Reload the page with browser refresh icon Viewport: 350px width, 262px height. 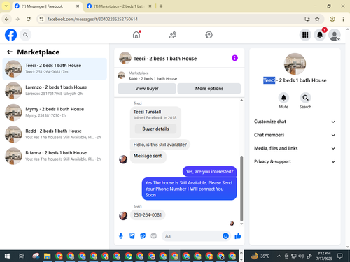pyautogui.click(x=29, y=19)
